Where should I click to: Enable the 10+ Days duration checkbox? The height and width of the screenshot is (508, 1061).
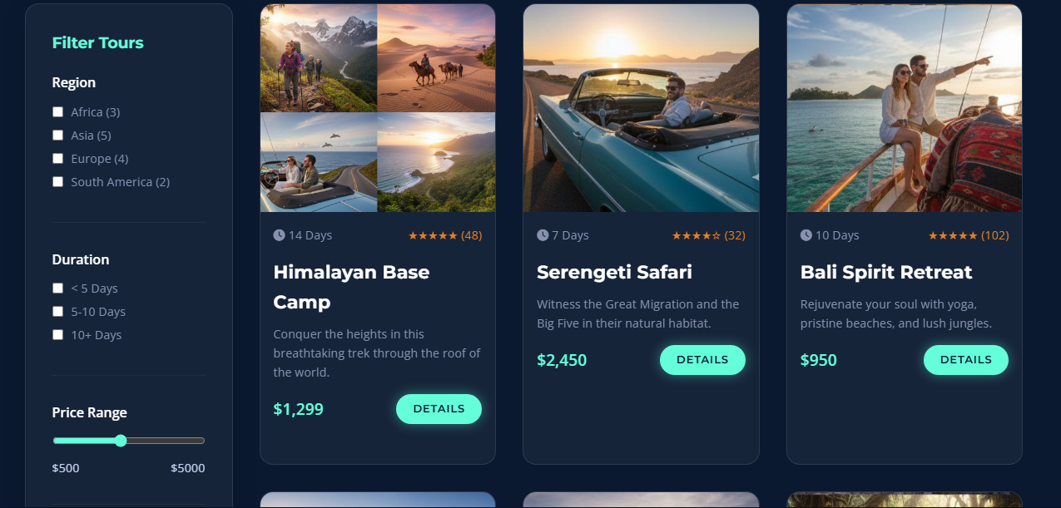pyautogui.click(x=58, y=334)
